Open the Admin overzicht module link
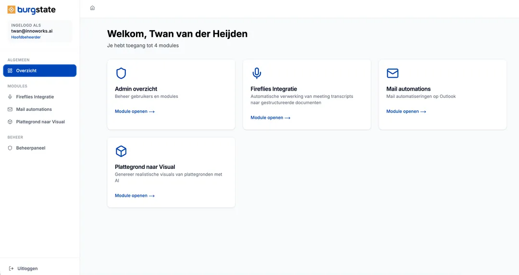 (x=135, y=111)
